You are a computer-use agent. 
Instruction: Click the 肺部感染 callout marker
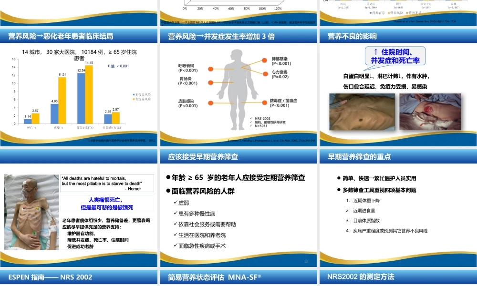point(265,61)
